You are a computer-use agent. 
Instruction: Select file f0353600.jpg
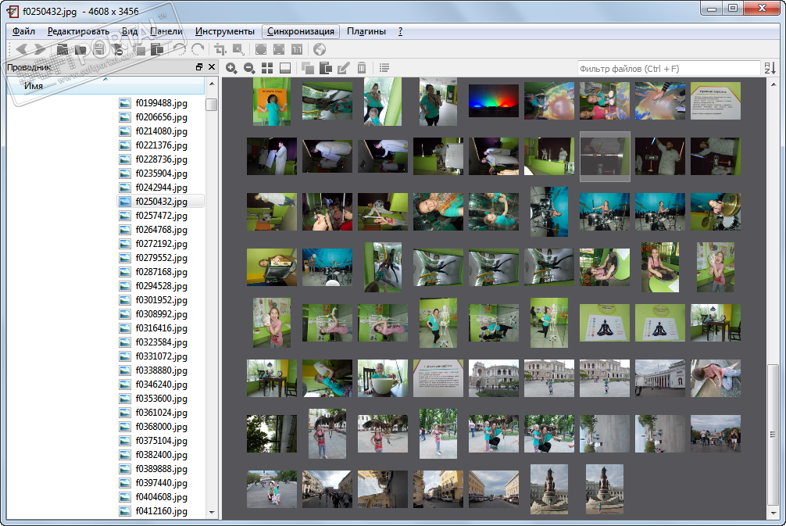coord(161,398)
